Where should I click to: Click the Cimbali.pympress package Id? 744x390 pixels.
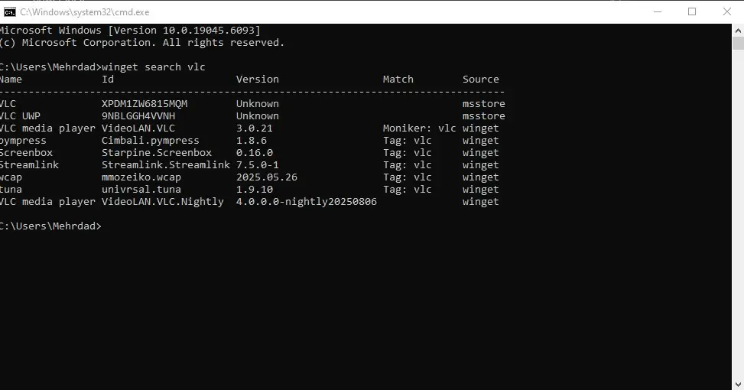tap(151, 141)
